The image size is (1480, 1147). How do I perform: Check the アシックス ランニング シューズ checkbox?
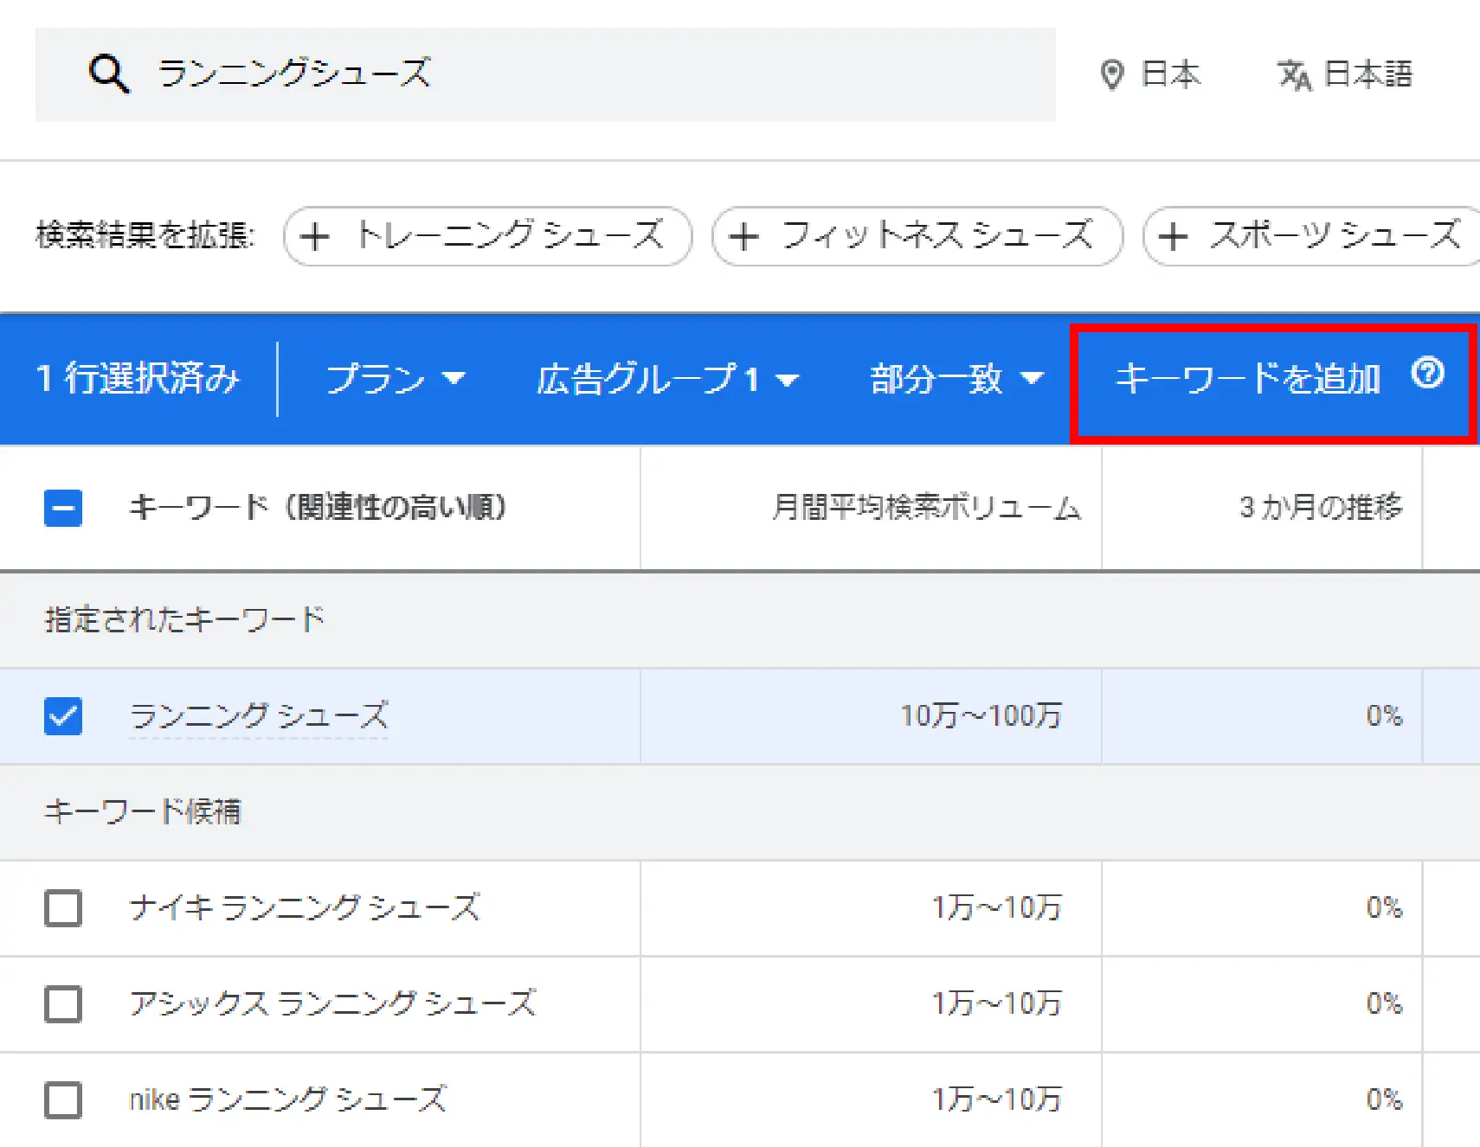63,1004
